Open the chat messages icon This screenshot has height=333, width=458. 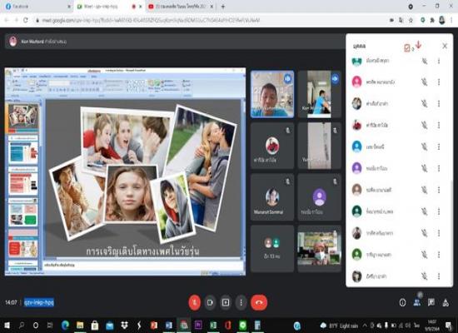tap(431, 303)
